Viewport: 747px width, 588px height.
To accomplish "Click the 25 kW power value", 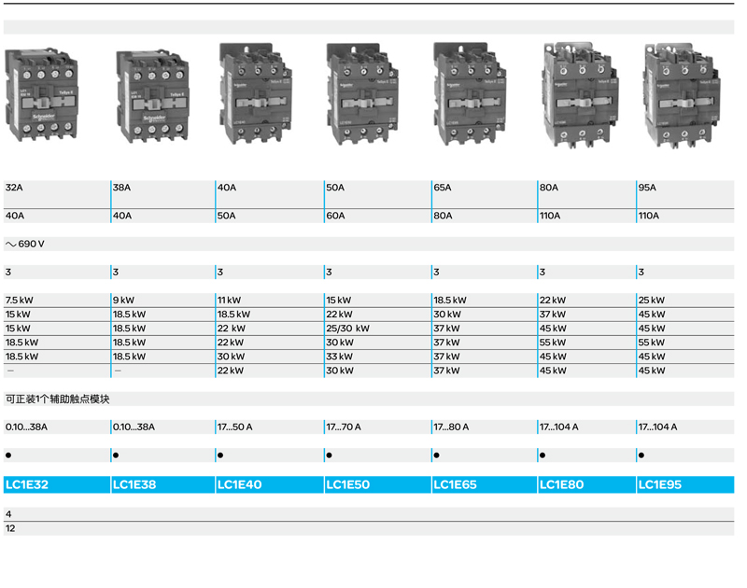I will pyautogui.click(x=651, y=300).
